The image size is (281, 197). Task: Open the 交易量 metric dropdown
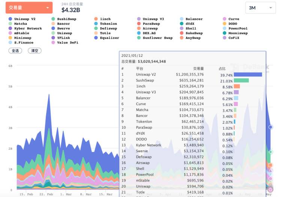pos(29,8)
